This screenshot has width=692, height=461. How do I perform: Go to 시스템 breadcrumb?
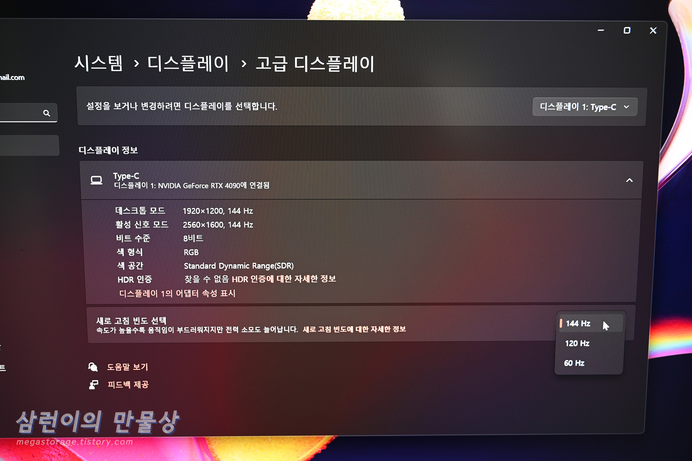99,63
